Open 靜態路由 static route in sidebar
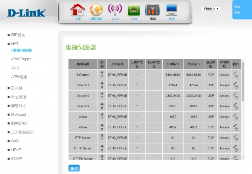Image resolution: width=252 pixels, height=174 pixels. point(19,106)
